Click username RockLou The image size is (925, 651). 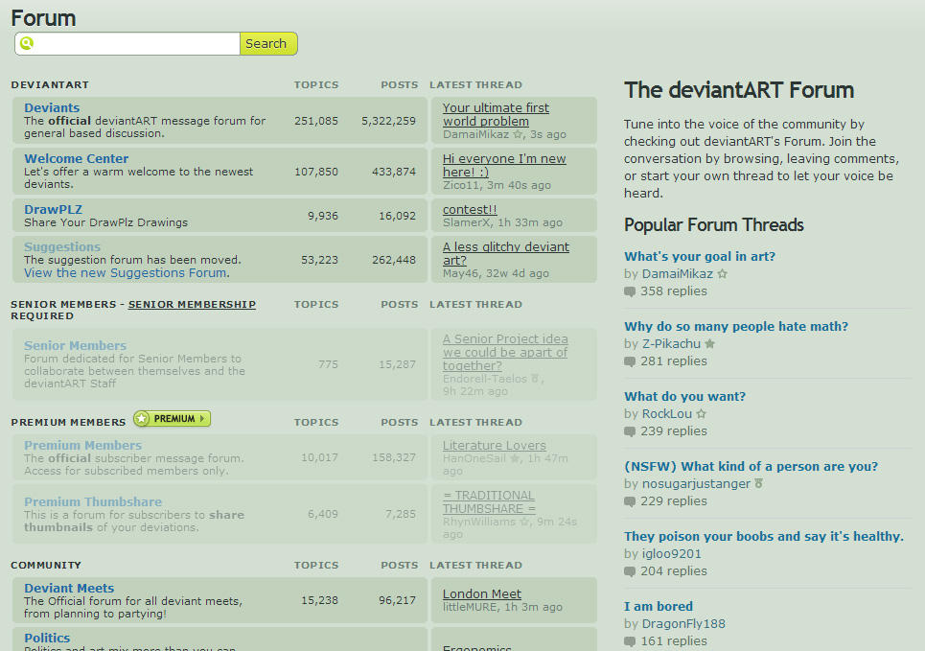click(666, 414)
